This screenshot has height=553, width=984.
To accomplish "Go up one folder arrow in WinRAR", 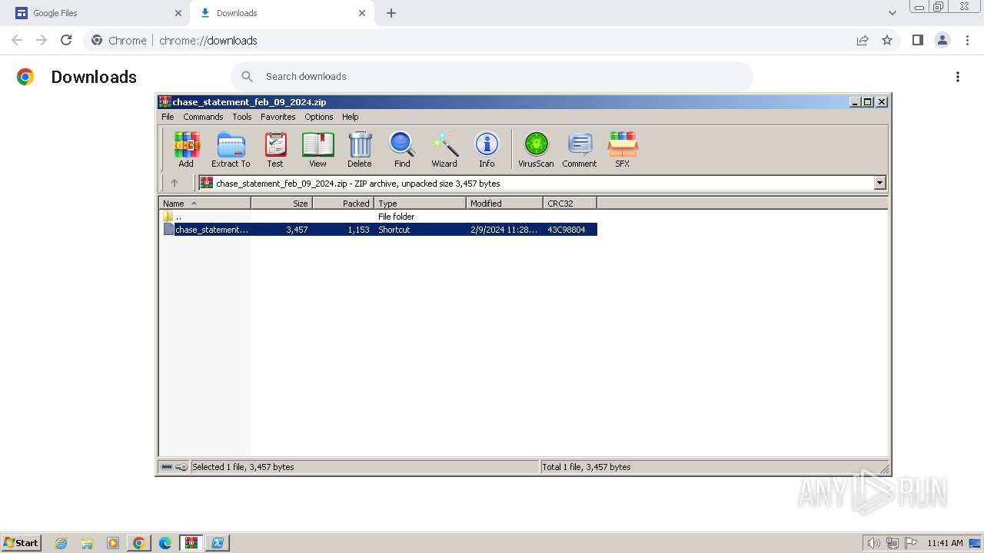I will (175, 183).
